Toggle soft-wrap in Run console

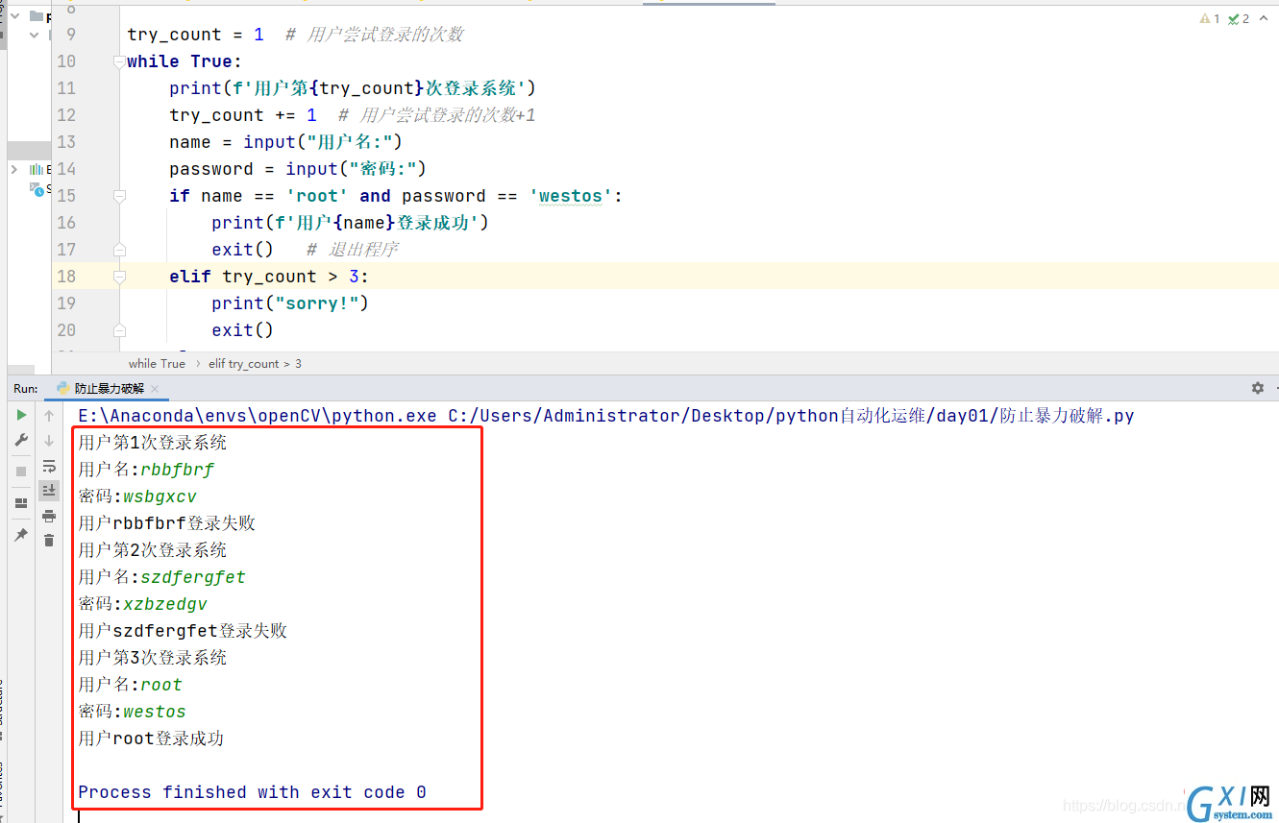coord(49,466)
